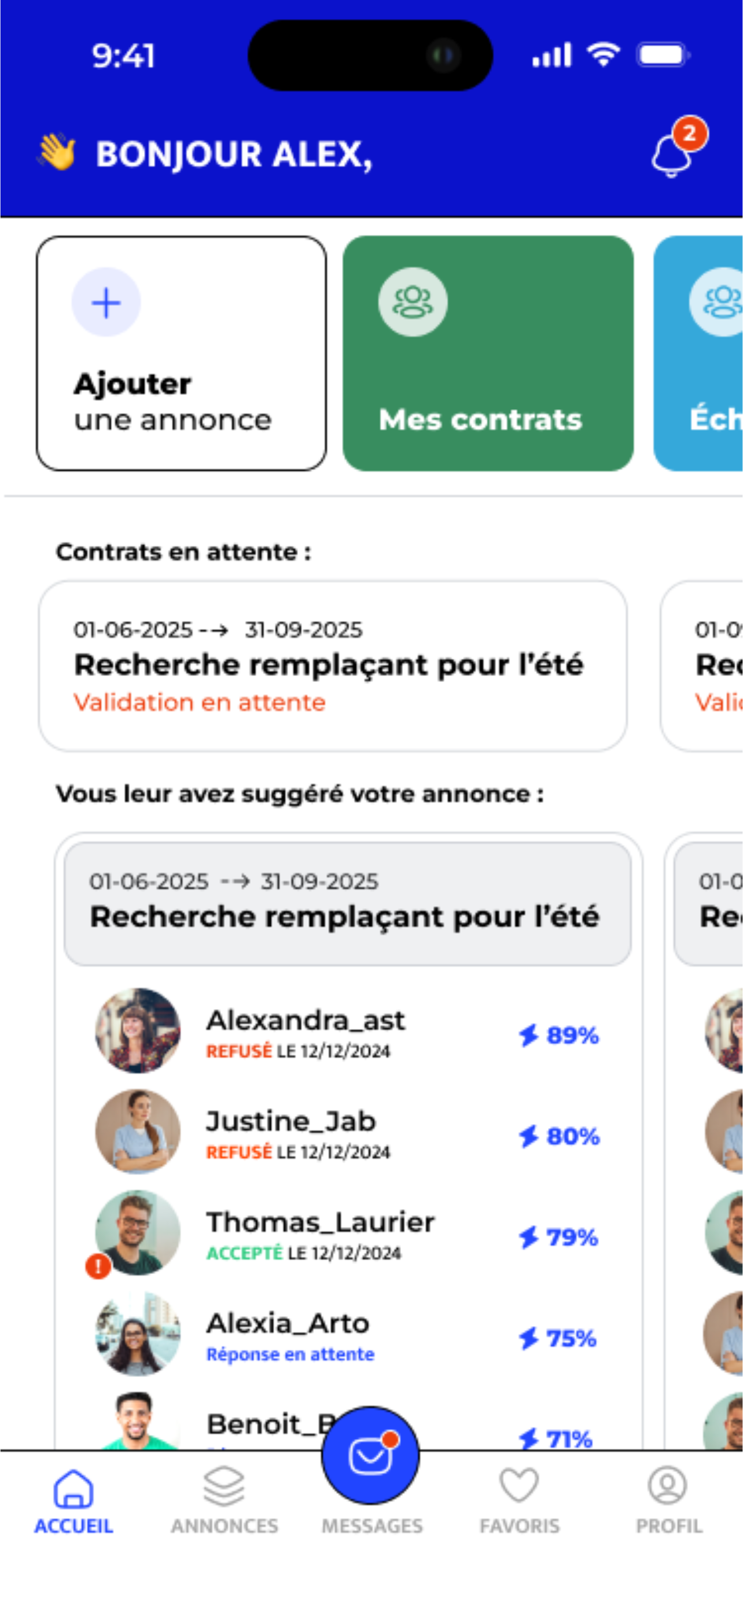The width and height of the screenshot is (743, 1608).
Task: Switch to the Profil tab
Action: pos(669,1499)
